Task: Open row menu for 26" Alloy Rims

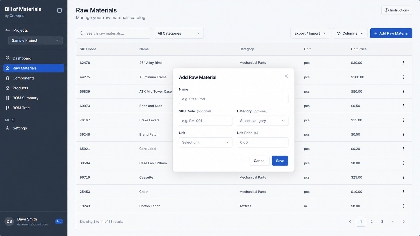Action: click(403, 63)
